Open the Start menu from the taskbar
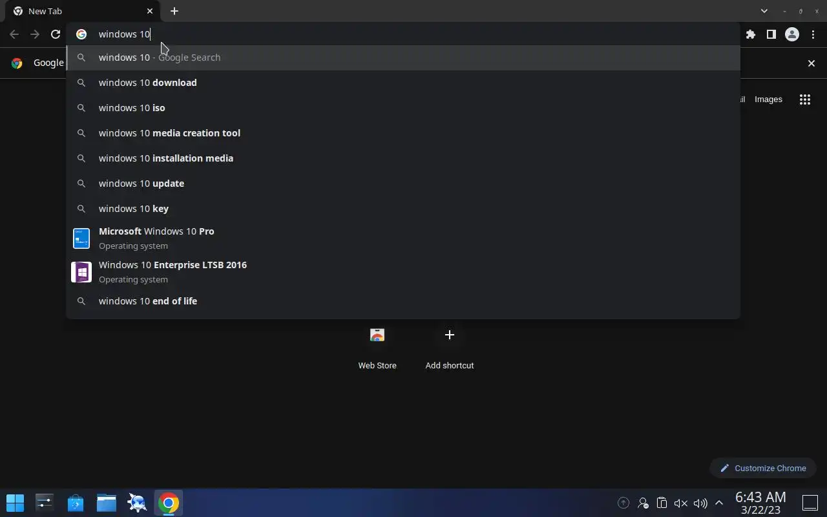 click(x=15, y=503)
